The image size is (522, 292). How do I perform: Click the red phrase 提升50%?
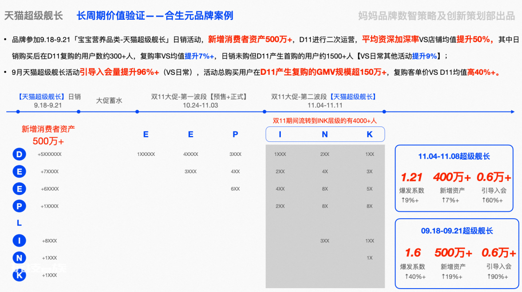click(473, 40)
